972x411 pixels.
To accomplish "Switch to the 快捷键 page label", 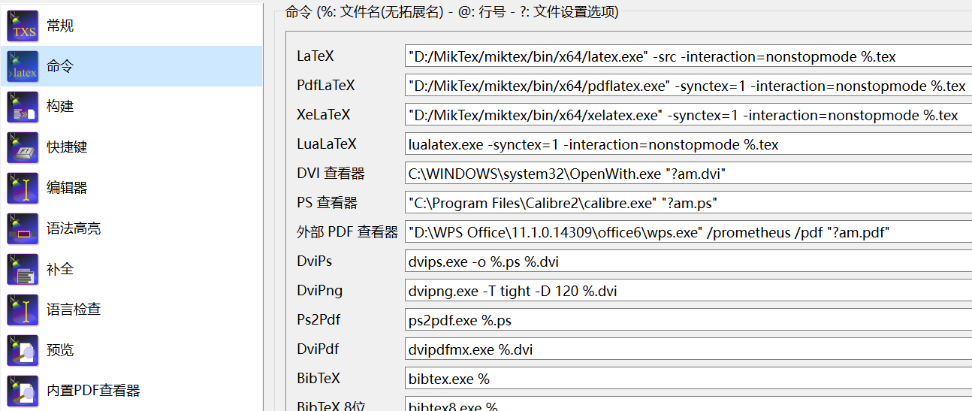I will click(x=67, y=147).
